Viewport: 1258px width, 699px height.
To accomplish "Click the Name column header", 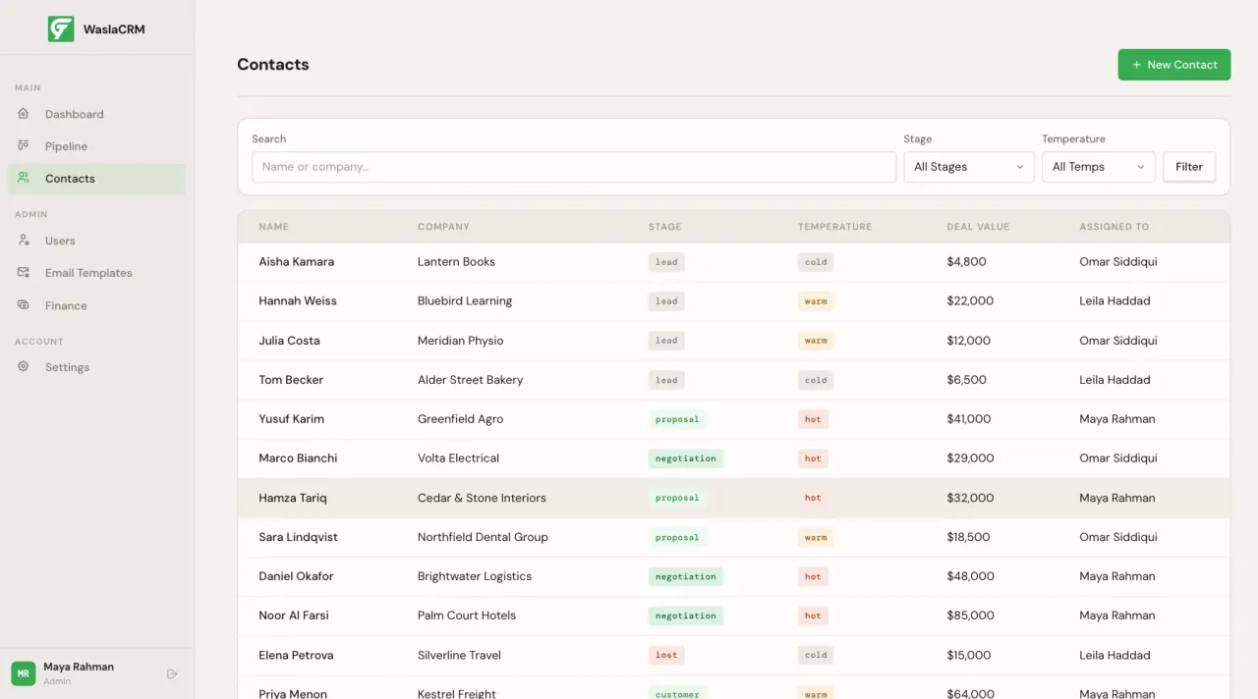I will [x=273, y=227].
